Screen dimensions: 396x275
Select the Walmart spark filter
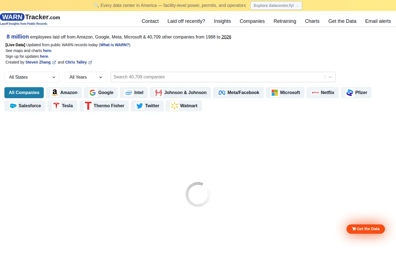coord(184,106)
